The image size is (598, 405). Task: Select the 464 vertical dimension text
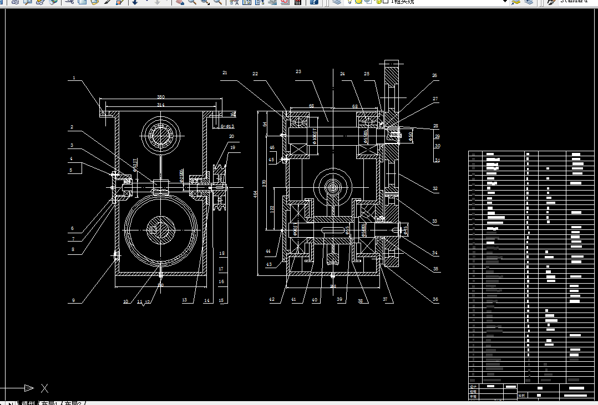255,194
